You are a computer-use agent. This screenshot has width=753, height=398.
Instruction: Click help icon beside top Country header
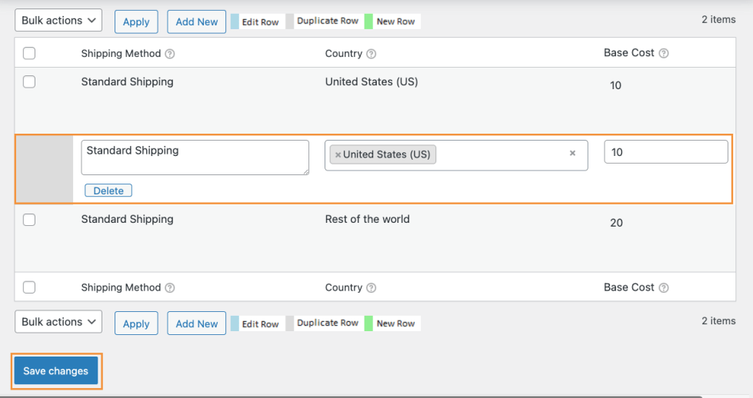[x=372, y=54]
